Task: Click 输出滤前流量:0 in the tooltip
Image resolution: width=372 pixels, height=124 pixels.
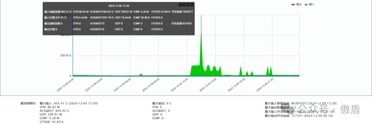Action: tap(53, 23)
